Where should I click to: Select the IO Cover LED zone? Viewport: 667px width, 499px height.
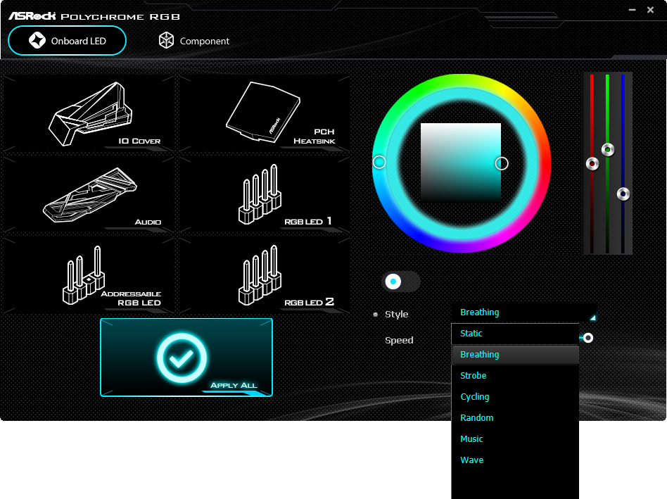tap(89, 113)
